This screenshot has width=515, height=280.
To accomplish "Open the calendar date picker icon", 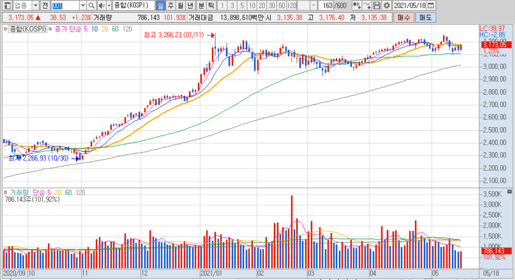I will point(431,5).
